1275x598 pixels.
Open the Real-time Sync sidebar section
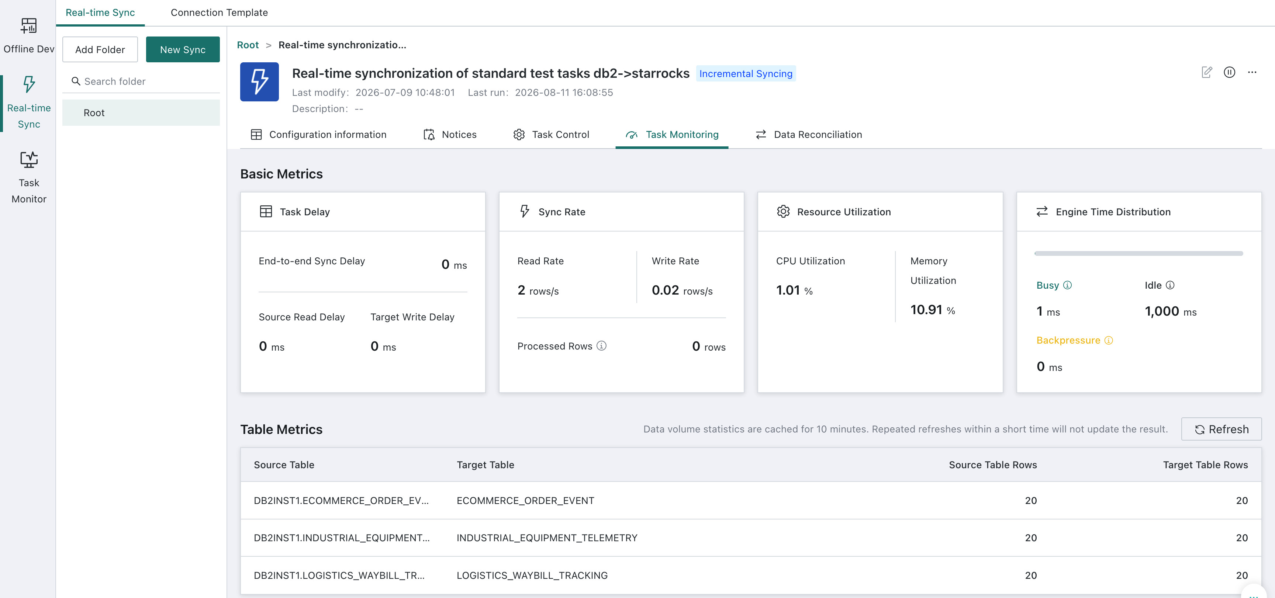point(29,102)
